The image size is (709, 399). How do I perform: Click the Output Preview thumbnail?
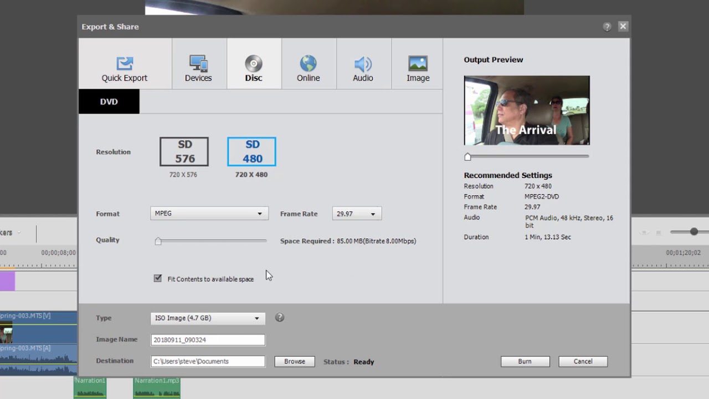coord(527,110)
